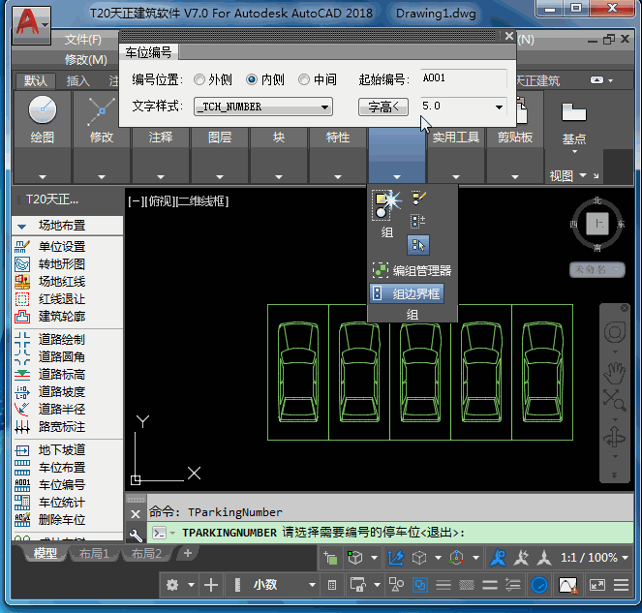Expand the 图层 ribbon panel arrow

[220, 177]
